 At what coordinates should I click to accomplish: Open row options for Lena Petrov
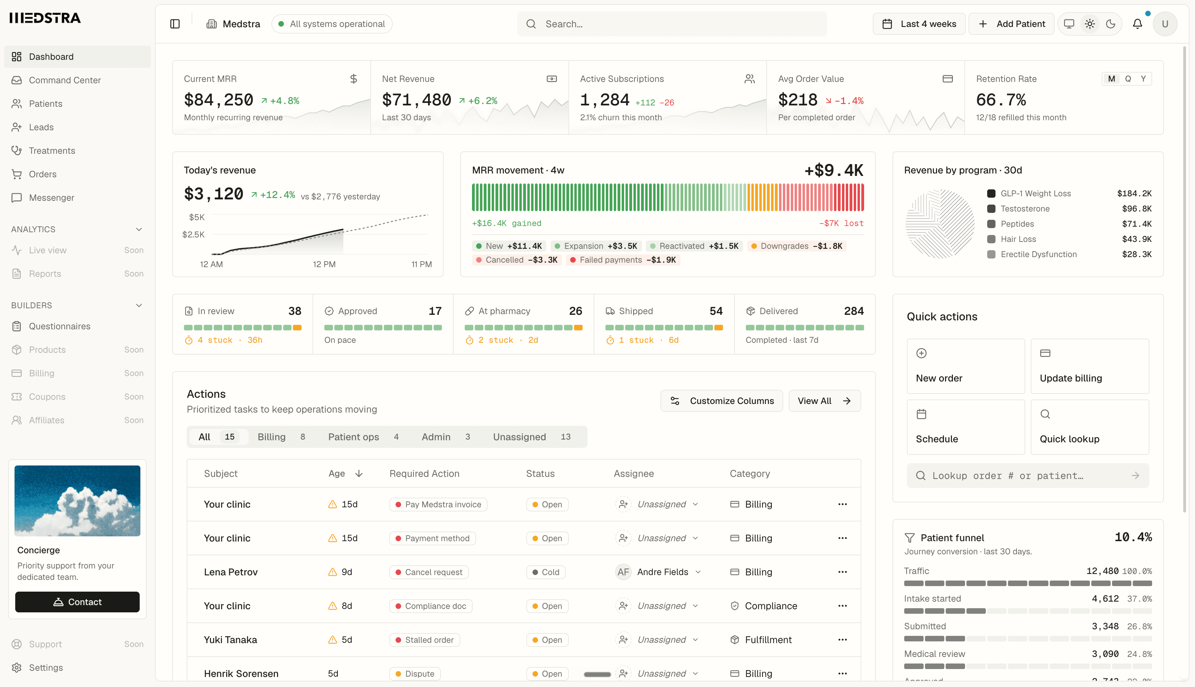[842, 572]
